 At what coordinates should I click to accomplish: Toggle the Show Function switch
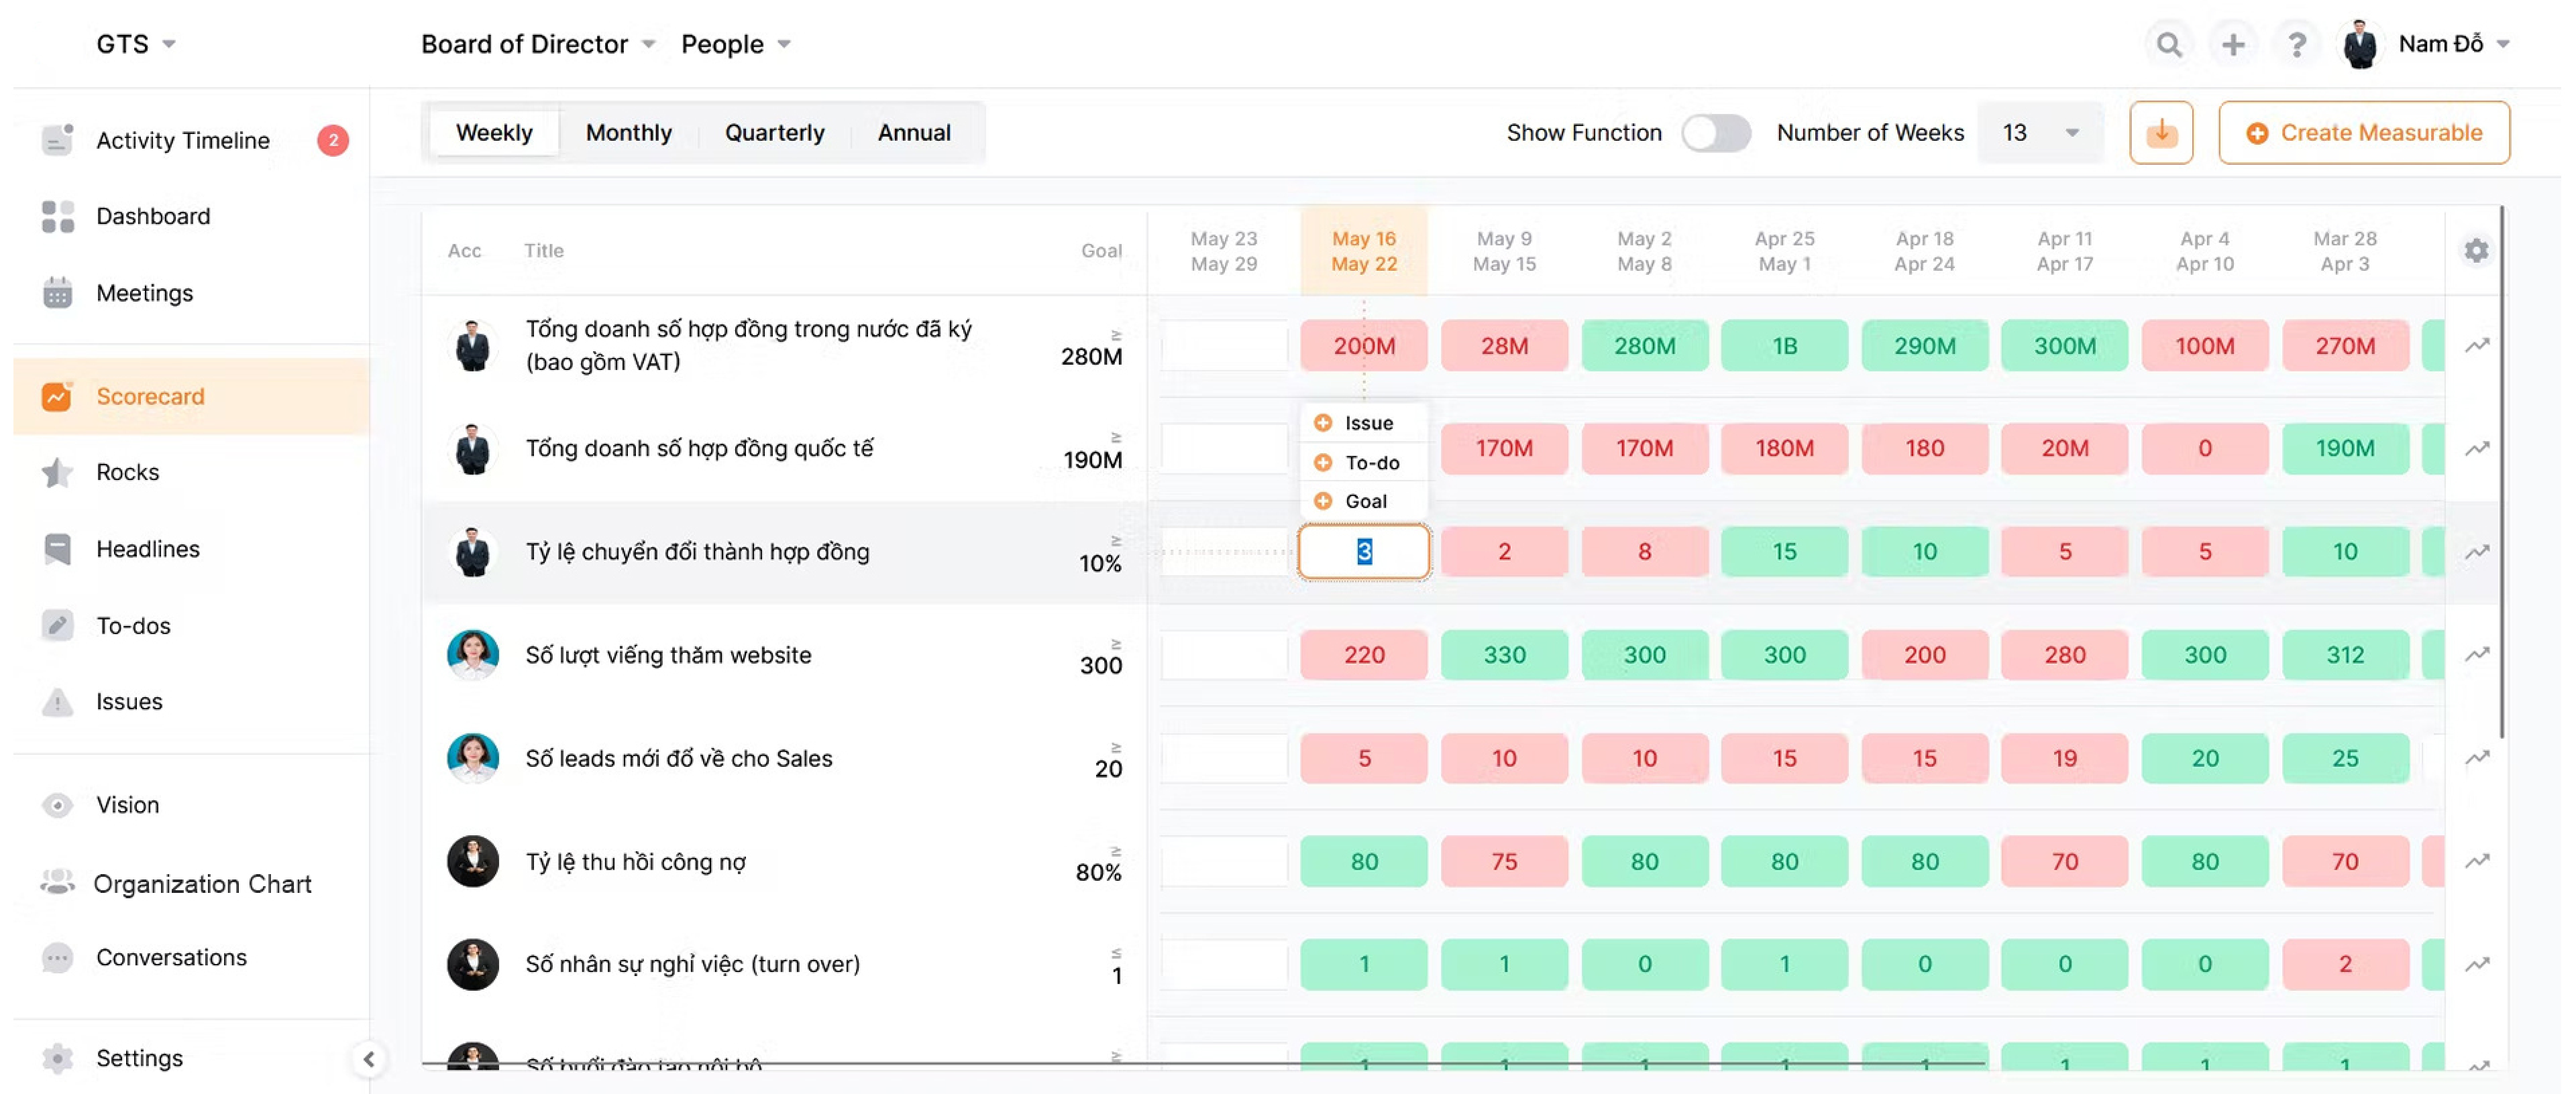click(1715, 133)
